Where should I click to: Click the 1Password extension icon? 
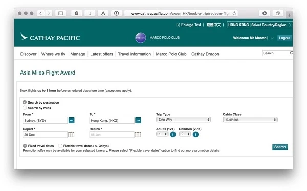116,13
